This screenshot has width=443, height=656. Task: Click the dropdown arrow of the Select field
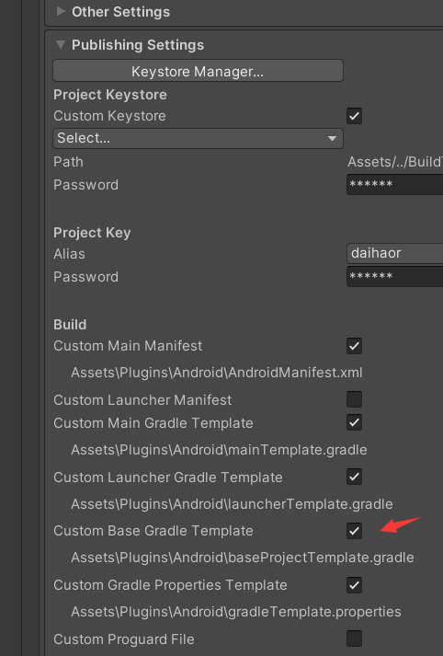pos(333,139)
